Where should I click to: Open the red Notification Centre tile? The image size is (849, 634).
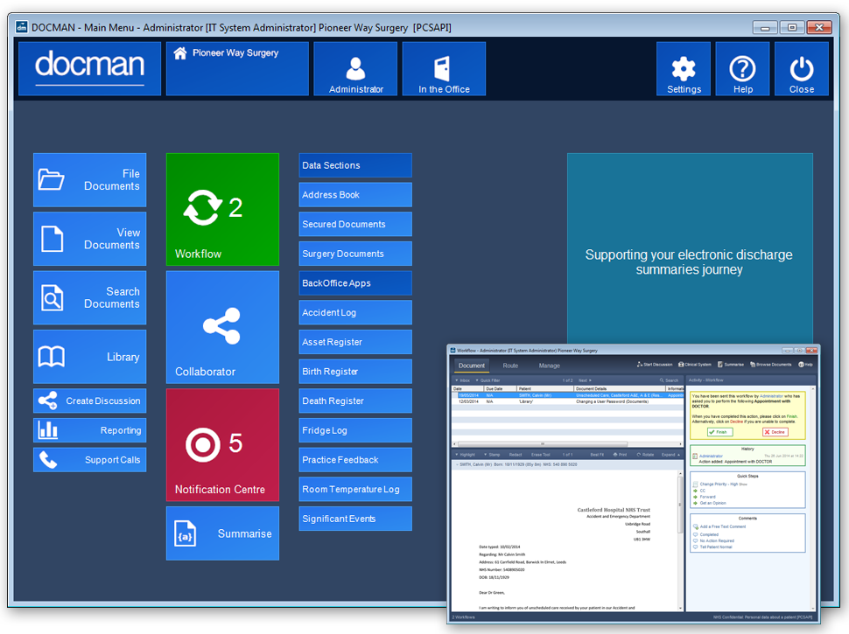click(x=222, y=445)
